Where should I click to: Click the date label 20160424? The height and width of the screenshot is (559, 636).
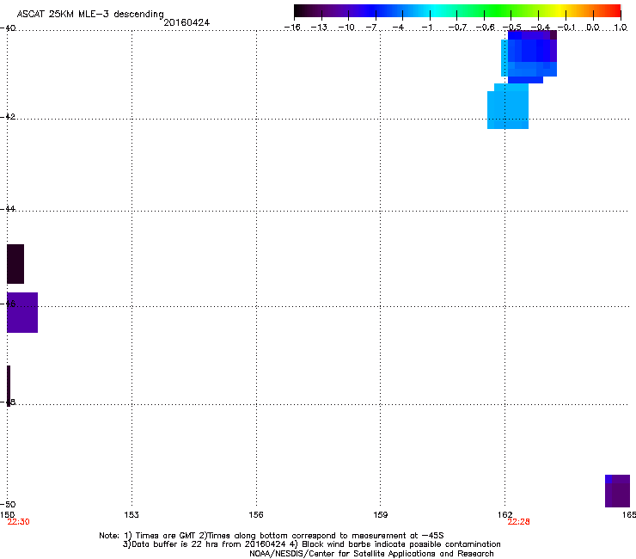pos(187,22)
